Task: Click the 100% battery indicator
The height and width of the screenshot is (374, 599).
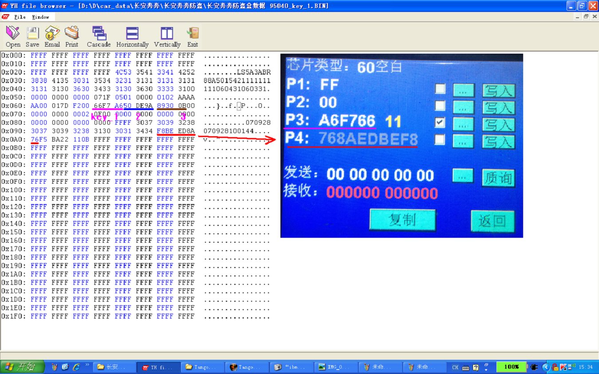Action: click(512, 367)
